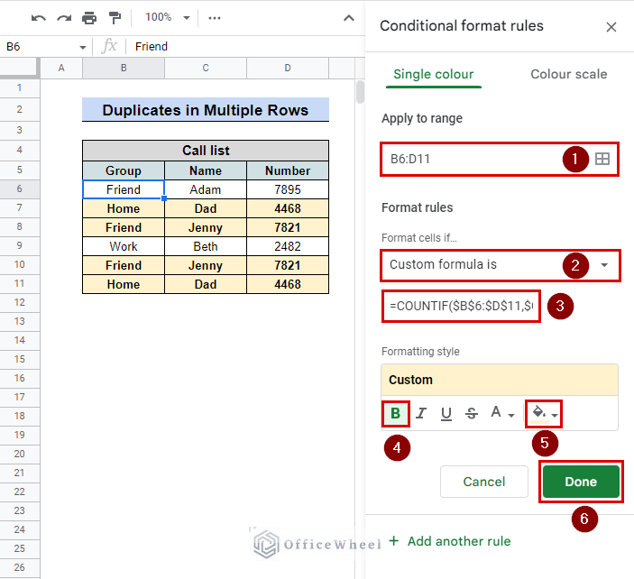This screenshot has height=579, width=634.
Task: Click the COUNTIF custom formula input field
Action: coord(462,306)
